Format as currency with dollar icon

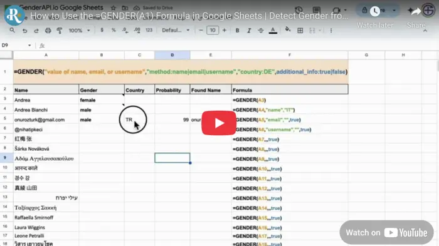click(102, 30)
